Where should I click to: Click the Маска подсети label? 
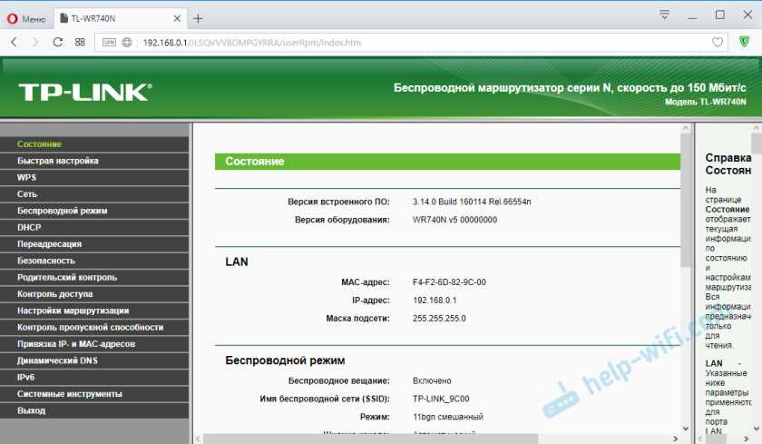(x=357, y=318)
